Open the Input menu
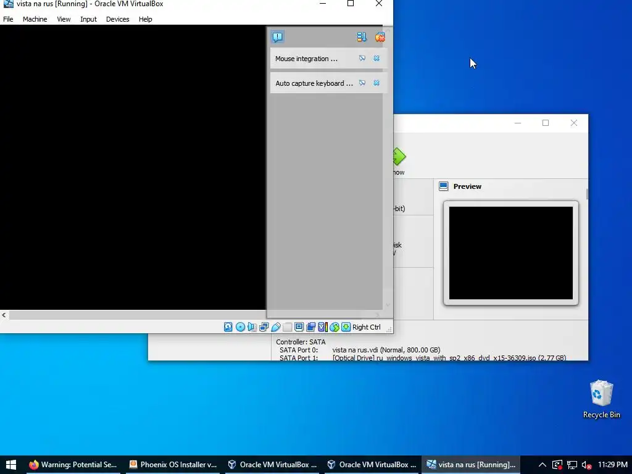Viewport: 632px width, 474px height. (x=88, y=19)
